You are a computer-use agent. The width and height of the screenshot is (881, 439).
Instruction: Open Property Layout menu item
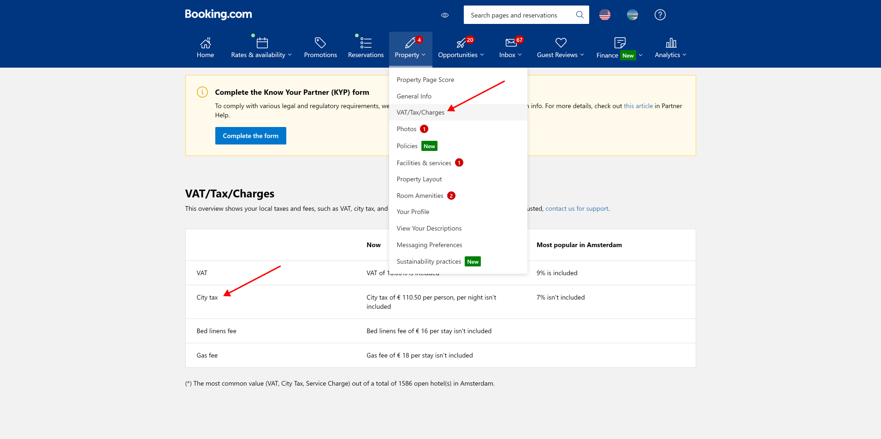point(458,179)
